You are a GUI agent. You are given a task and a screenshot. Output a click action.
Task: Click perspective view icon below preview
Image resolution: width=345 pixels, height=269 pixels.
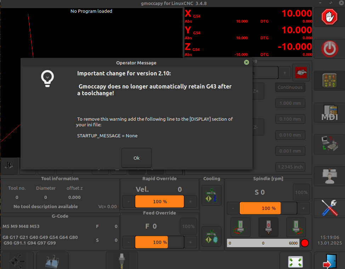pyautogui.click(x=9, y=165)
